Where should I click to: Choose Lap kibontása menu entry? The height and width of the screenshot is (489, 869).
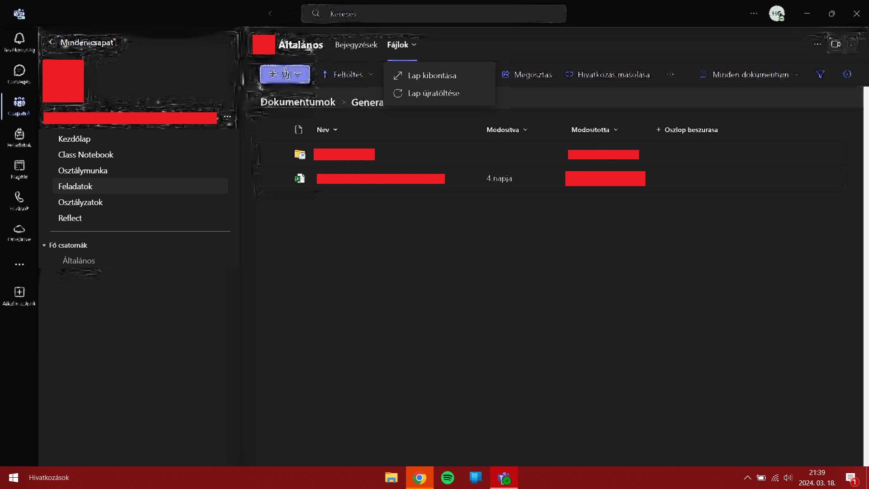click(439, 75)
